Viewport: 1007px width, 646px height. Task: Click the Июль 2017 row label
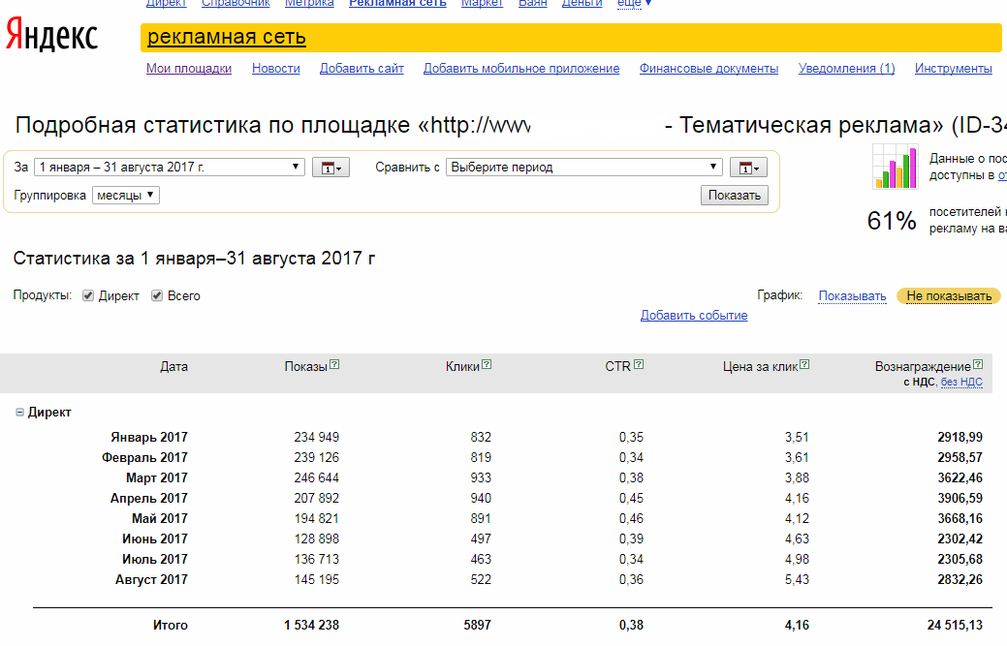point(155,560)
